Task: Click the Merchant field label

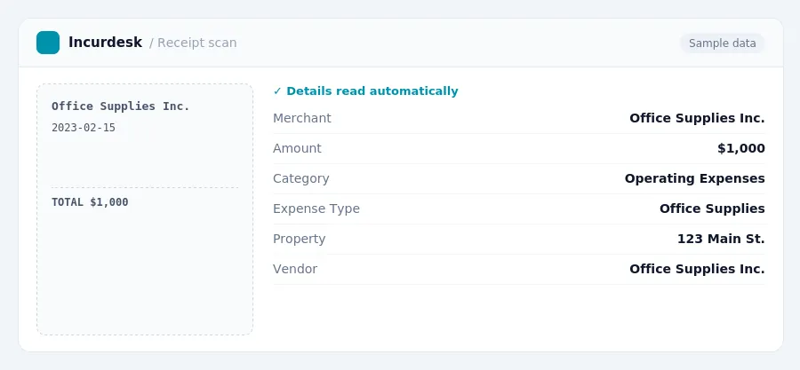Action: click(x=302, y=118)
